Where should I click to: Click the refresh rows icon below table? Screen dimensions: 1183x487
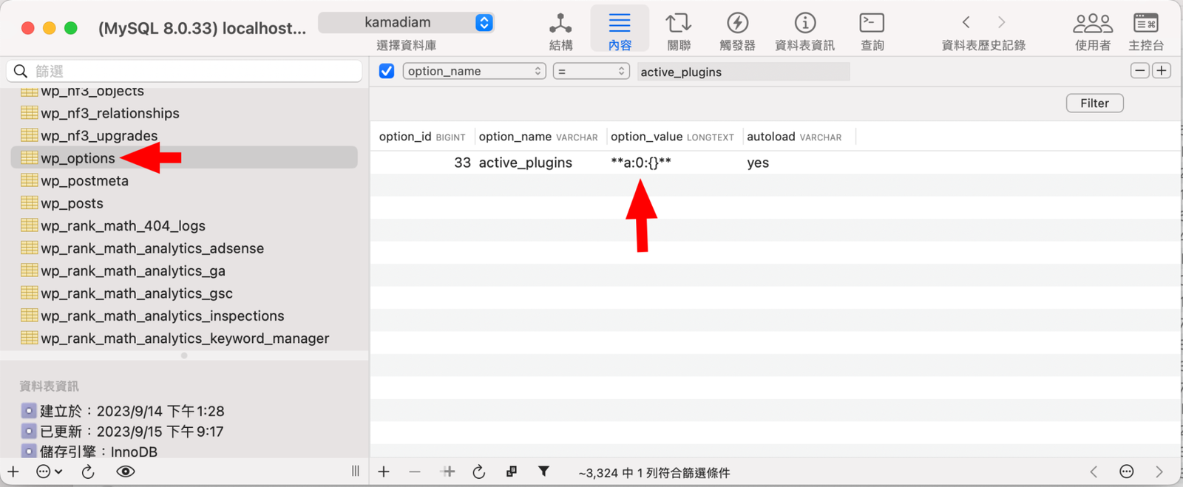(x=478, y=472)
